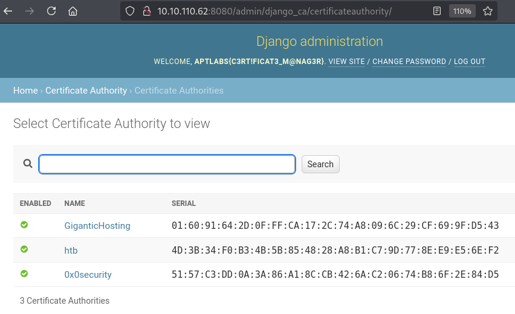Click enabled checkmark for htb
Screen dimensions: 515x314
24,249
